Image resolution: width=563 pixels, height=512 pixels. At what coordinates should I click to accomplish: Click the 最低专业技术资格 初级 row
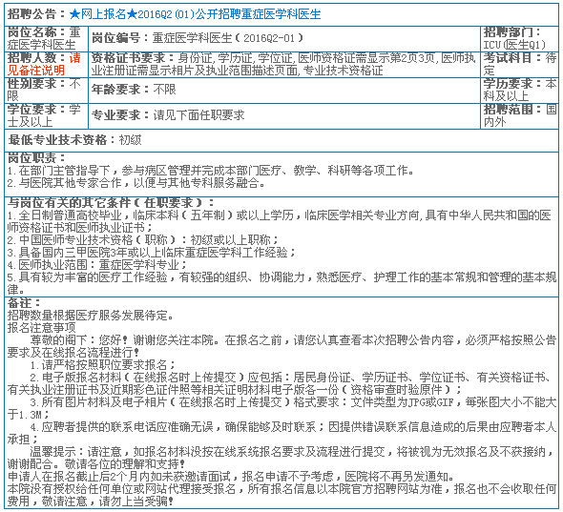[281, 140]
